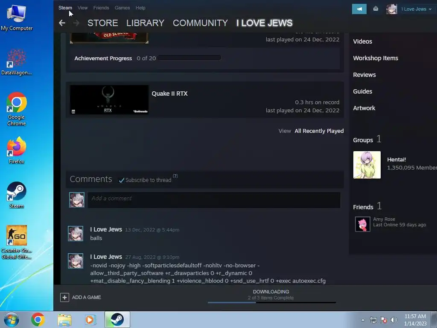
Task: Open the Workshop Items profile link
Action: [376, 58]
